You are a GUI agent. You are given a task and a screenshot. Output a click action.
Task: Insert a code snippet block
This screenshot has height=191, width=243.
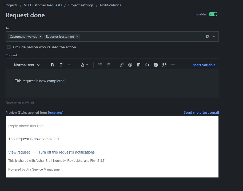point(147,65)
